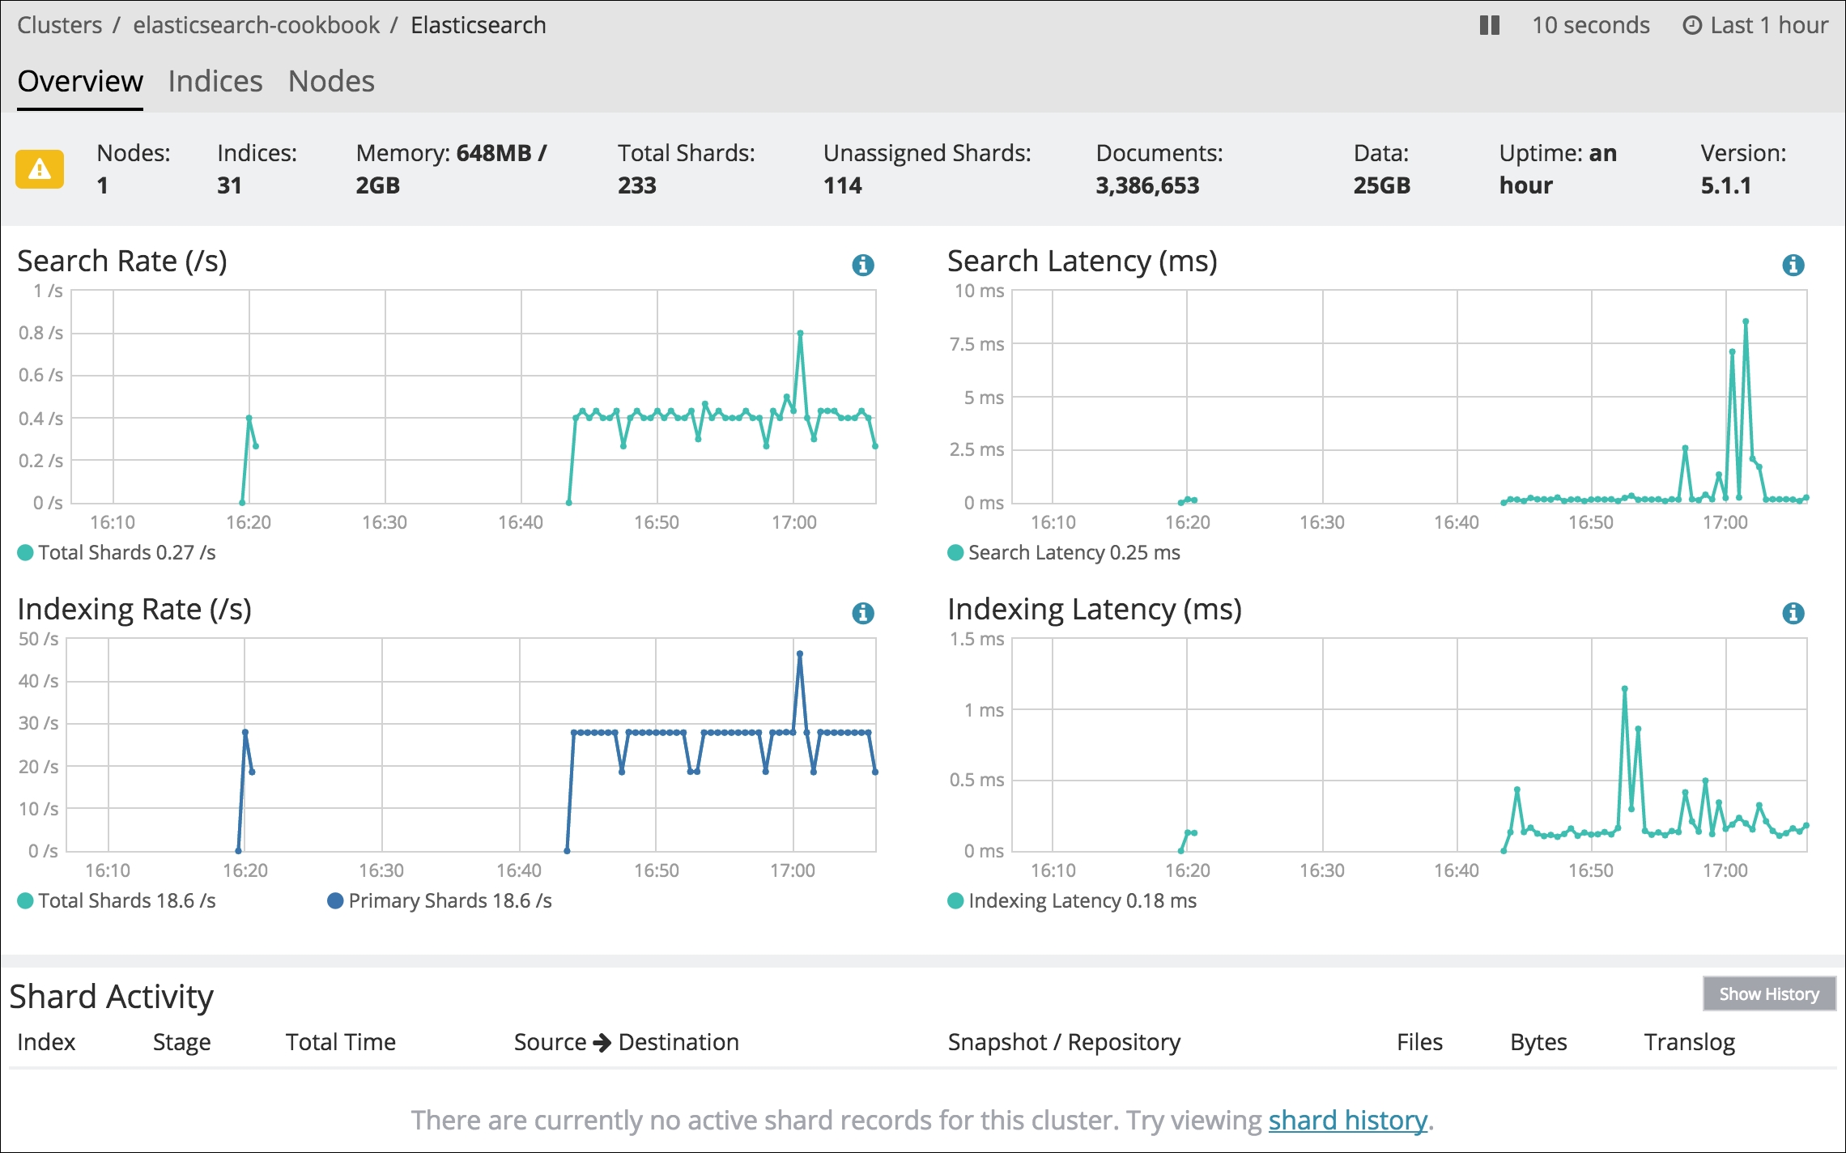Toggle Total Shards 18.6 /s legend entry
1846x1153 pixels.
[x=117, y=900]
